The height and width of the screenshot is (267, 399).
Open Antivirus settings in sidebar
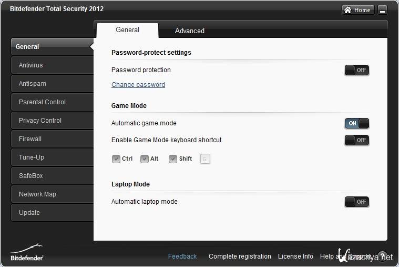click(31, 65)
